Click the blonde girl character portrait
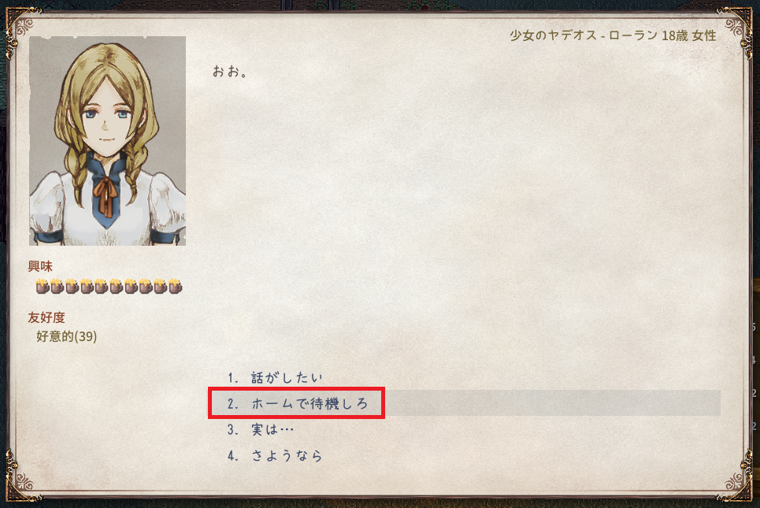Viewport: 760px width, 508px height. click(x=107, y=140)
